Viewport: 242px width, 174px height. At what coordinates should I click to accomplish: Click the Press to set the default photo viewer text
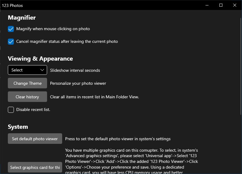coord(118,139)
